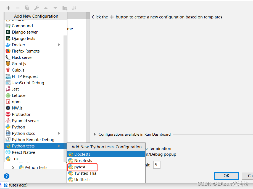Image resolution: width=253 pixels, height=189 pixels.
Task: Choose Django server configuration type
Action: point(34,32)
